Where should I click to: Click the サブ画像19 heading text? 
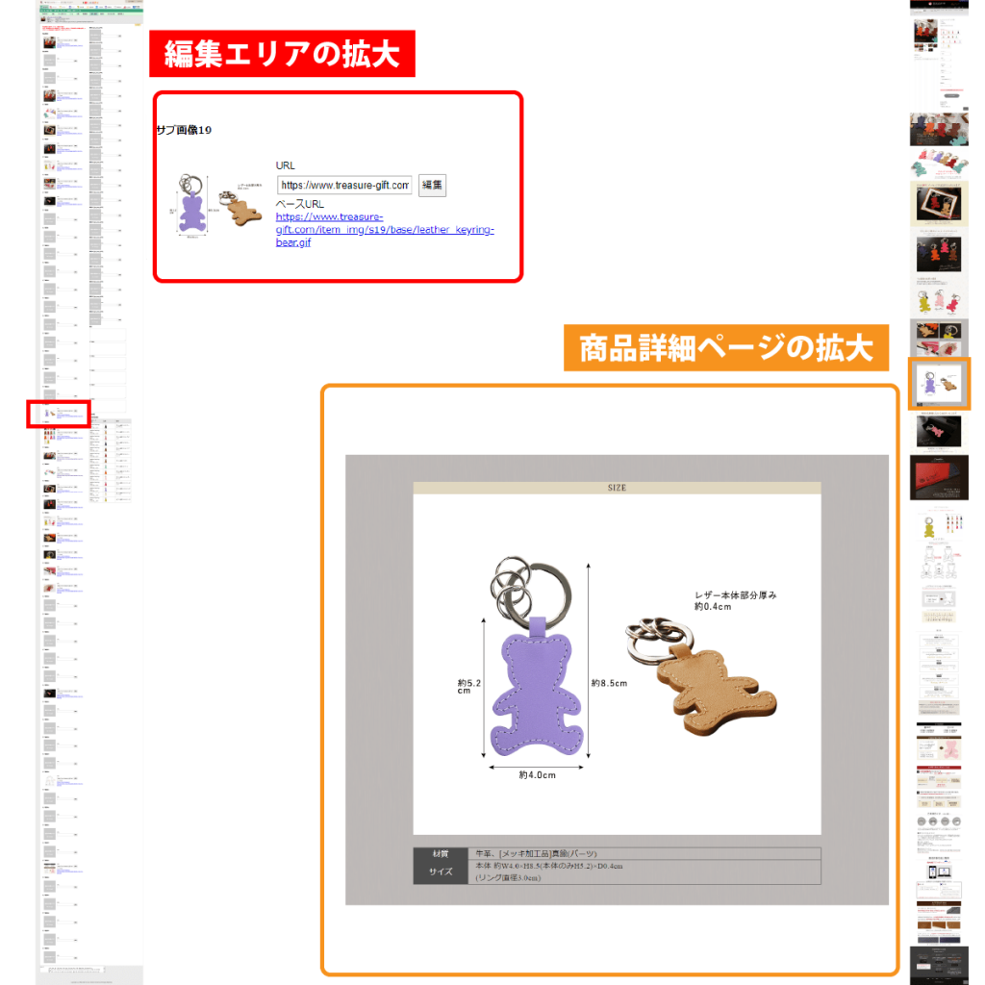pos(184,130)
